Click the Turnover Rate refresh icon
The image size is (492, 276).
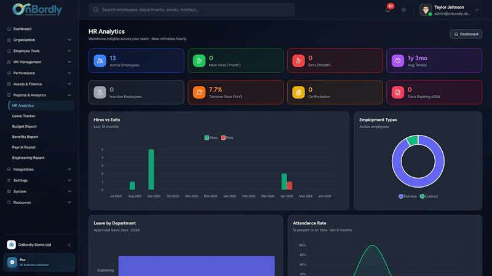[x=199, y=93]
